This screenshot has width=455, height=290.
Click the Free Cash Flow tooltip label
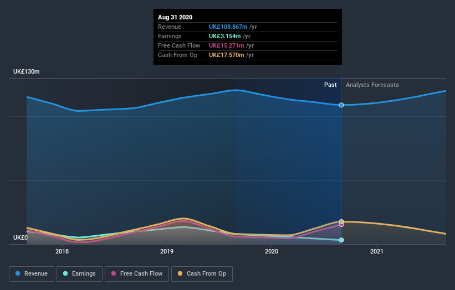pyautogui.click(x=179, y=45)
